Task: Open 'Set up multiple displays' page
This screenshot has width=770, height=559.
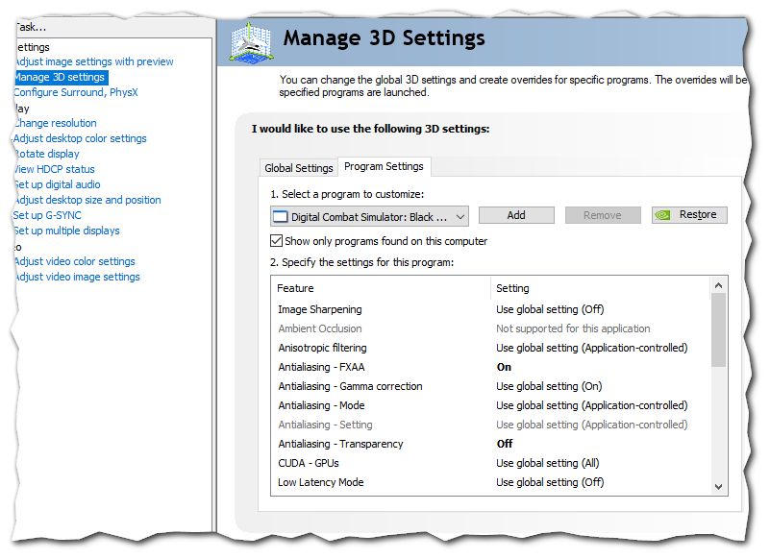Action: click(66, 231)
